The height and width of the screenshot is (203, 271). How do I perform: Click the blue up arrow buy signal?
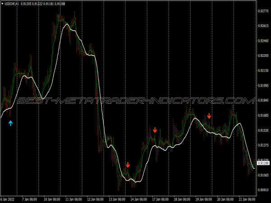pyautogui.click(x=11, y=123)
